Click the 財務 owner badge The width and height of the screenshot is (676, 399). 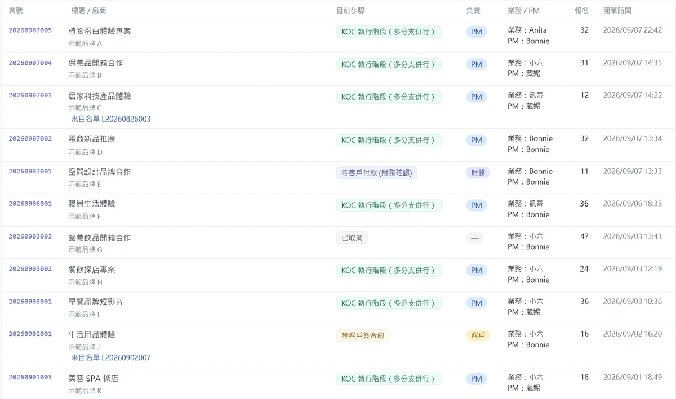click(478, 173)
